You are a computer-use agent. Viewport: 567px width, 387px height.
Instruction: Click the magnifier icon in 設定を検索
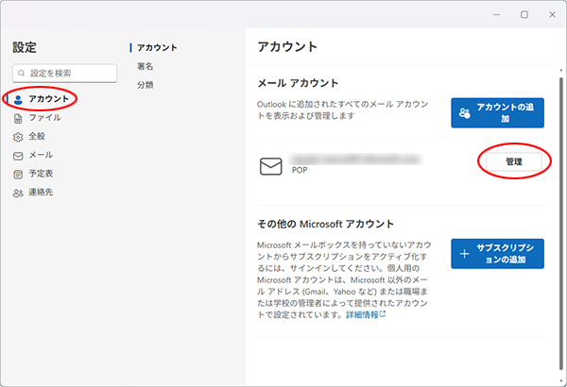tap(22, 73)
